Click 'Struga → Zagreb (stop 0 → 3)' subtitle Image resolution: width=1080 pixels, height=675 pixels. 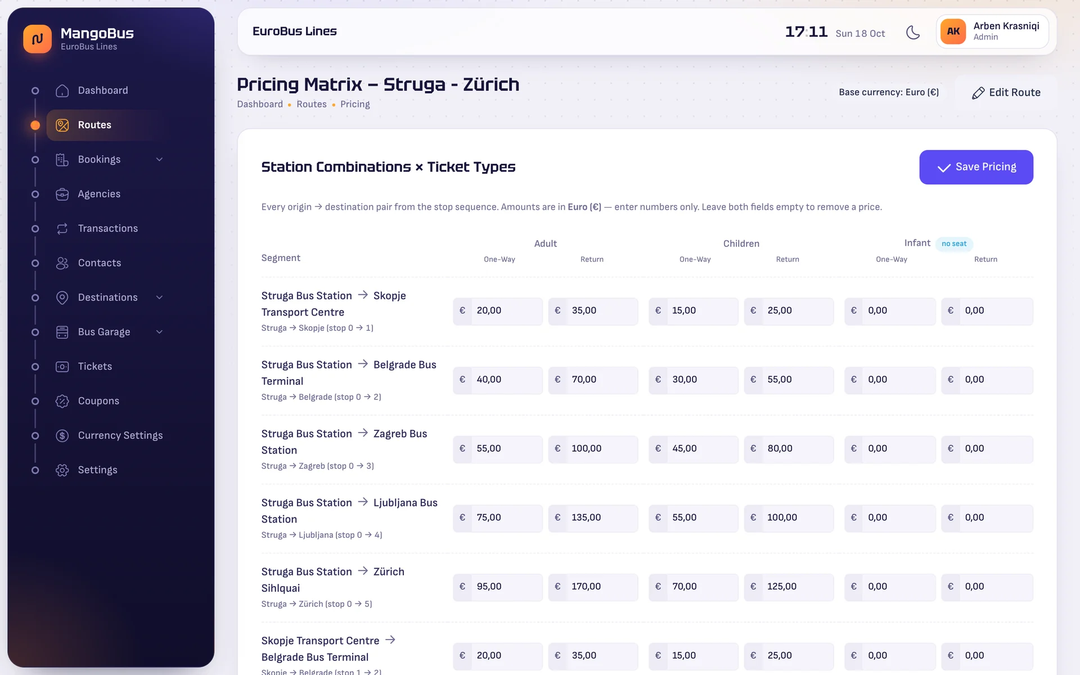click(x=317, y=466)
